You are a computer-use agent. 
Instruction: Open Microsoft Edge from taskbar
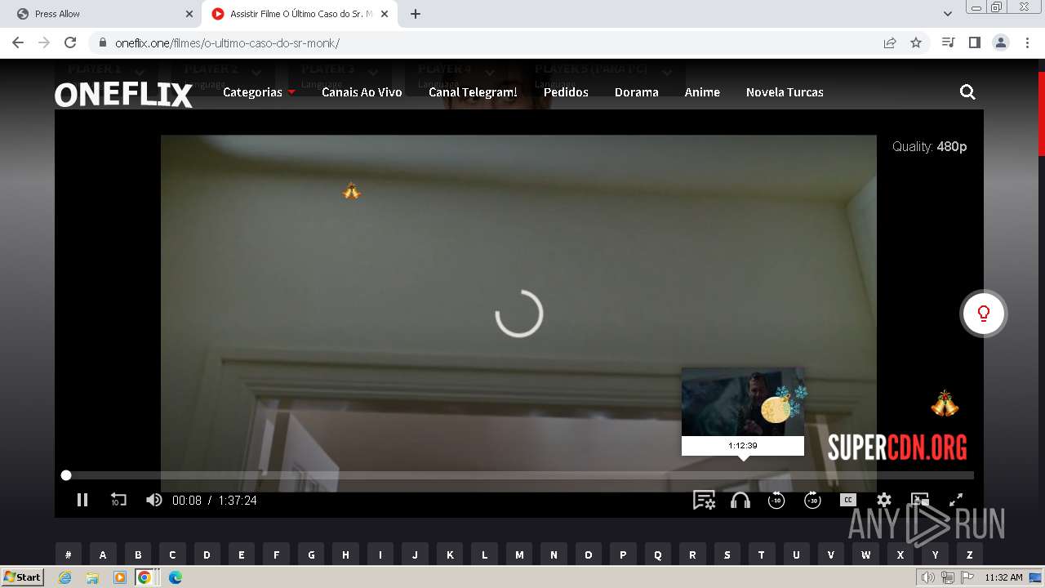pos(176,577)
